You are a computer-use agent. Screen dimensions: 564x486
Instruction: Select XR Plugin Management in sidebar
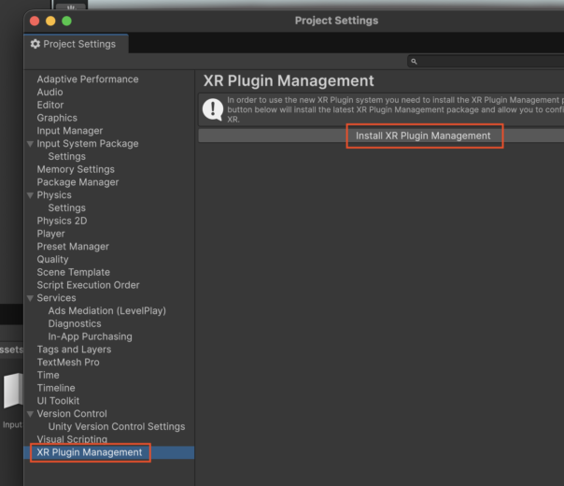(90, 452)
